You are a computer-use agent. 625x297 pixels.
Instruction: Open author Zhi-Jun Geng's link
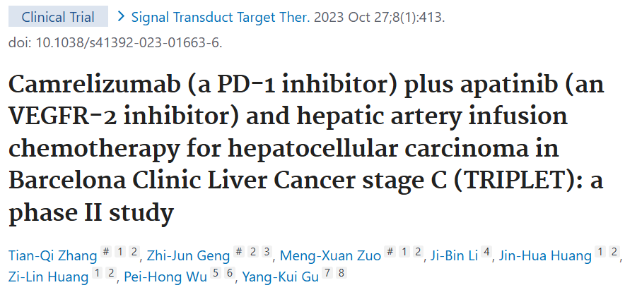(189, 255)
